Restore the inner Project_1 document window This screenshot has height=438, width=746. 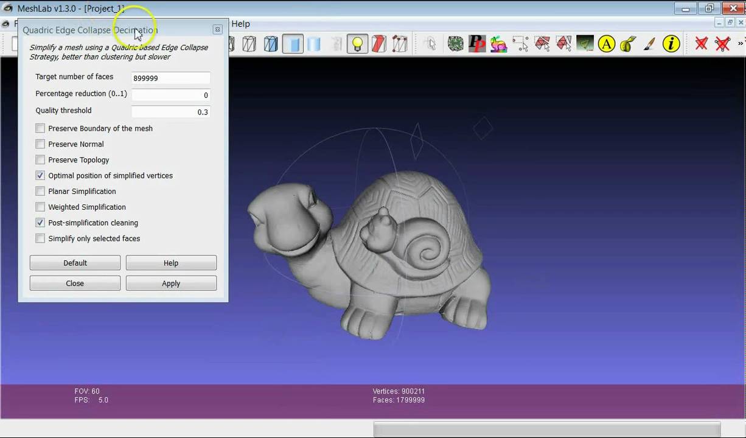pyautogui.click(x=730, y=23)
